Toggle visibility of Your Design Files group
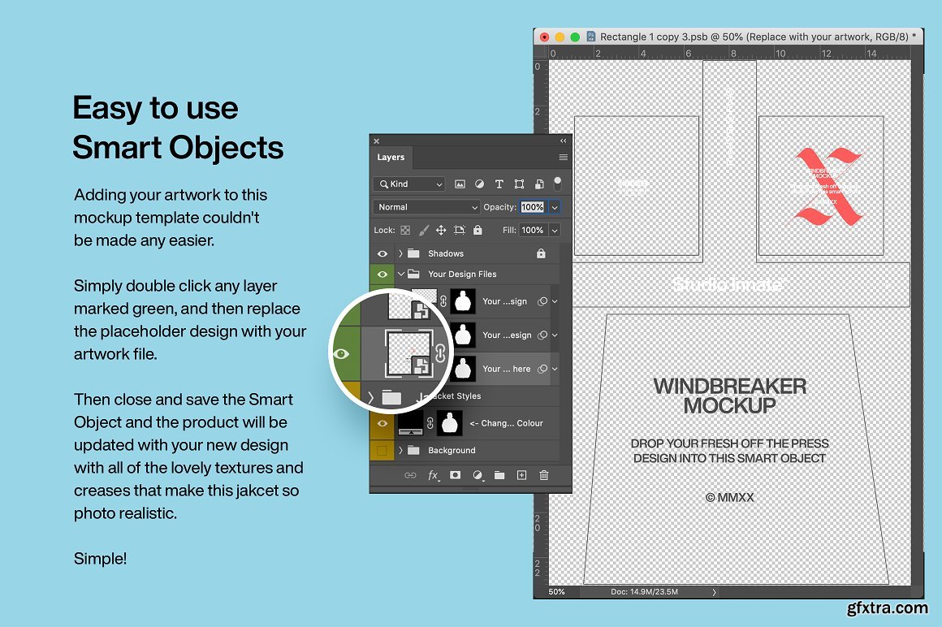942x627 pixels. click(x=382, y=275)
